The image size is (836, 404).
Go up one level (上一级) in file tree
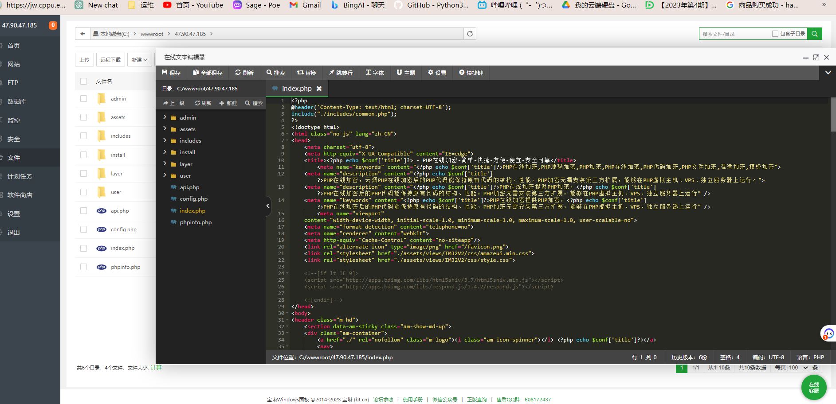tap(174, 103)
